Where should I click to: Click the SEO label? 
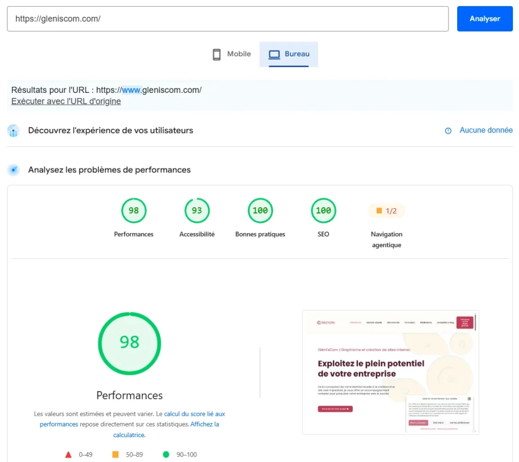[323, 234]
